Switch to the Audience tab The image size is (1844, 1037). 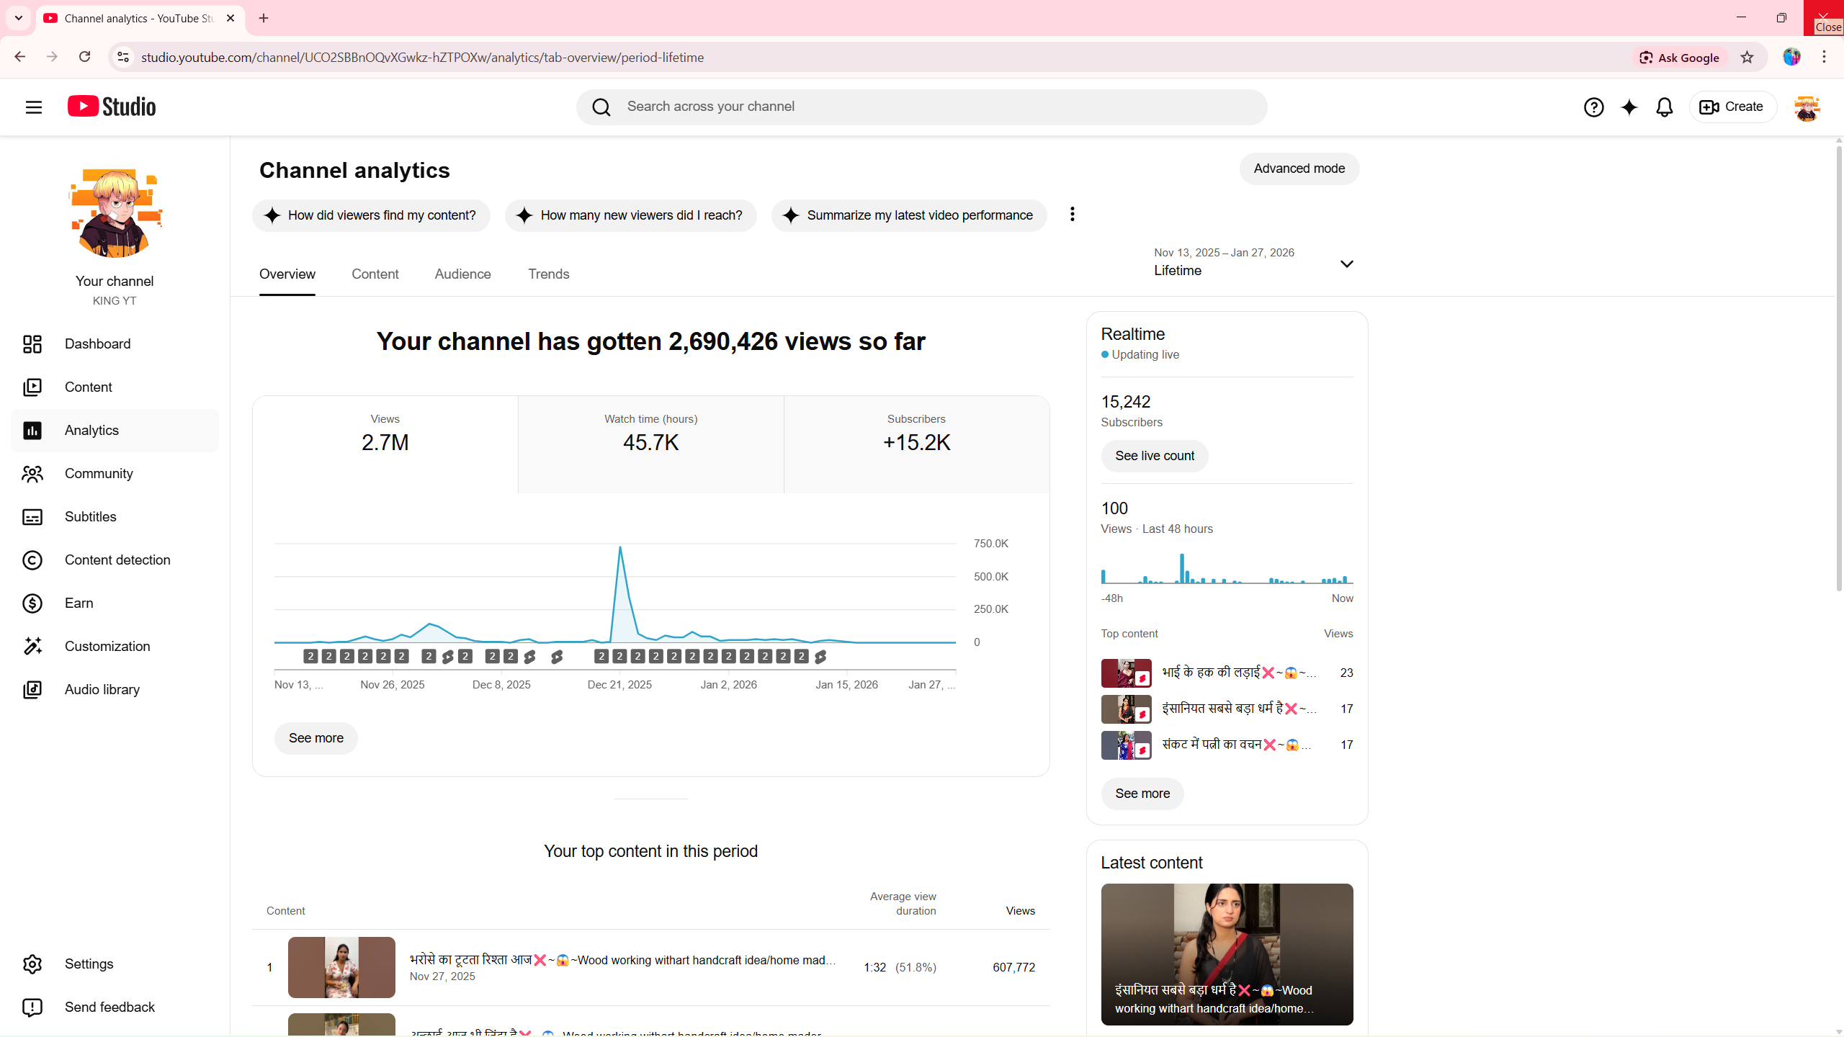[462, 274]
